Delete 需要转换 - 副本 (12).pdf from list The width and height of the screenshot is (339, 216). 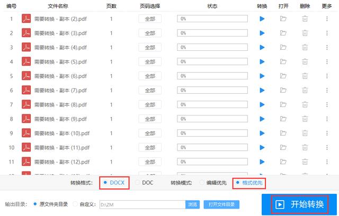(x=305, y=162)
